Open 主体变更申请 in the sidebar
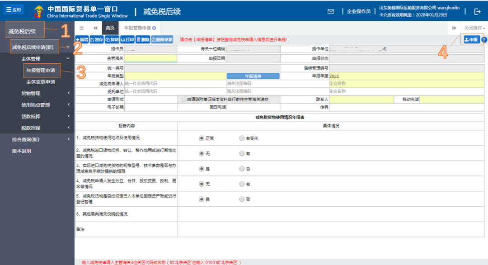This screenshot has height=265, width=488. [41, 82]
